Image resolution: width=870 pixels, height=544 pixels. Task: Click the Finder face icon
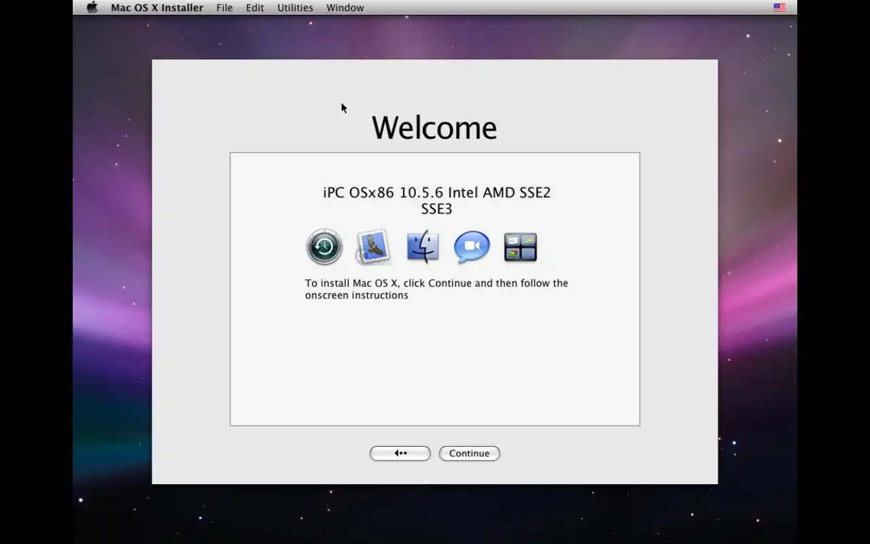coord(423,246)
